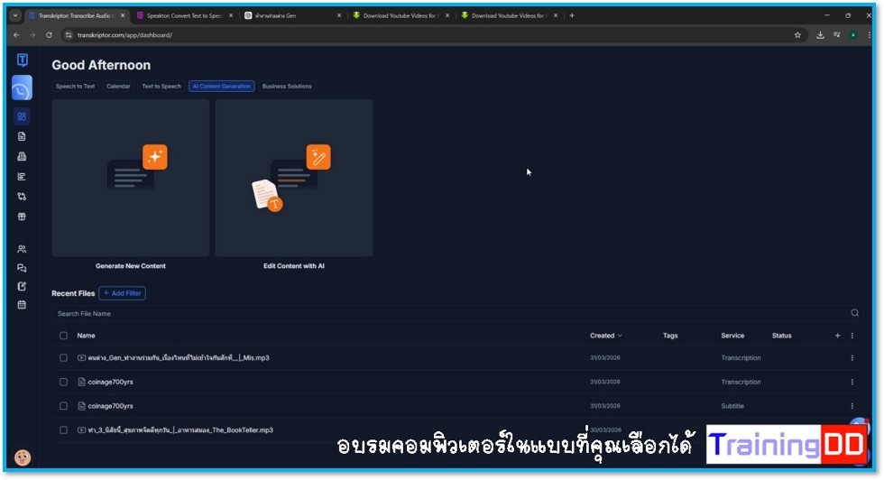The width and height of the screenshot is (884, 480).
Task: Click the search magnifier icon in file list
Action: pos(854,313)
